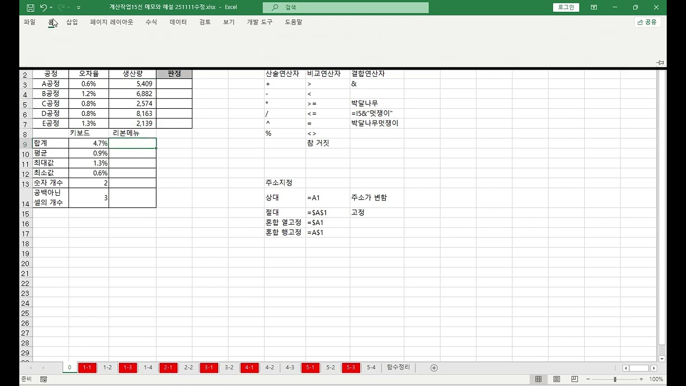Open the 검토 ribbon tab
The width and height of the screenshot is (686, 386).
pos(205,22)
